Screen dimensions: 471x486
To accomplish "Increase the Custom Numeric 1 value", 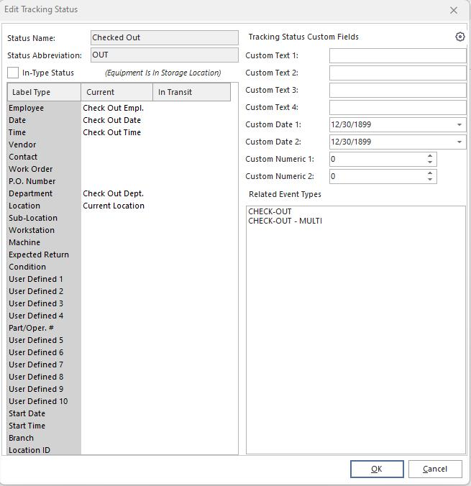I will pyautogui.click(x=430, y=155).
